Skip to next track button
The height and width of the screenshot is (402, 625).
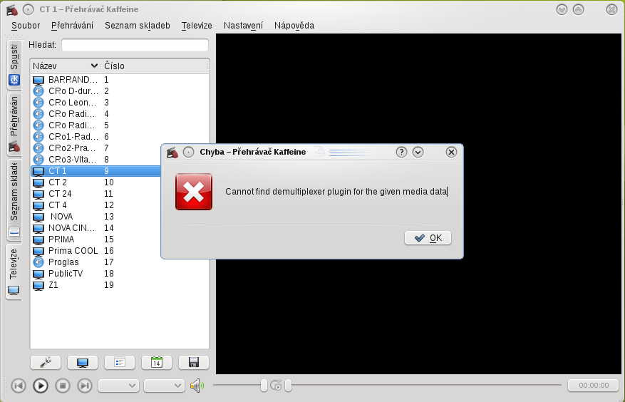tap(85, 386)
